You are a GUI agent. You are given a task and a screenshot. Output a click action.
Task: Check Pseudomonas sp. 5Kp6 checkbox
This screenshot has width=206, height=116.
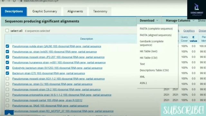tap(7, 105)
